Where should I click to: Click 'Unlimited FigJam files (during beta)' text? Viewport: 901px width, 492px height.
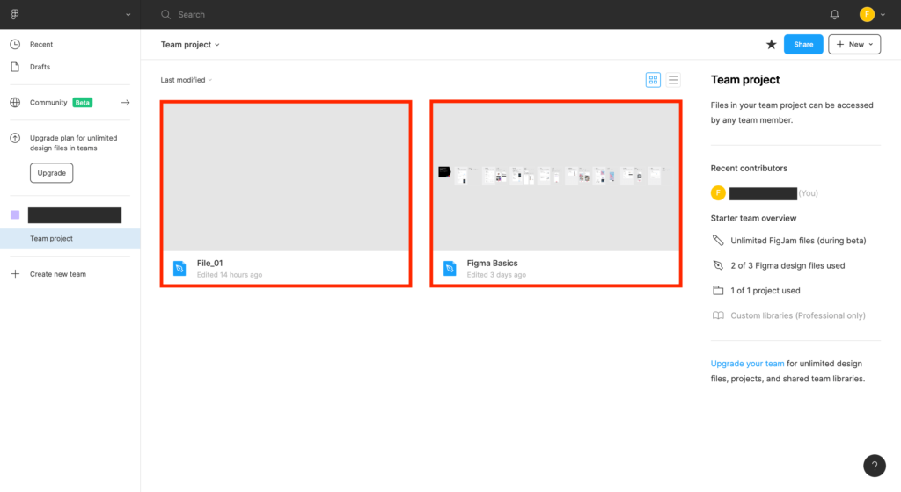[x=798, y=240]
